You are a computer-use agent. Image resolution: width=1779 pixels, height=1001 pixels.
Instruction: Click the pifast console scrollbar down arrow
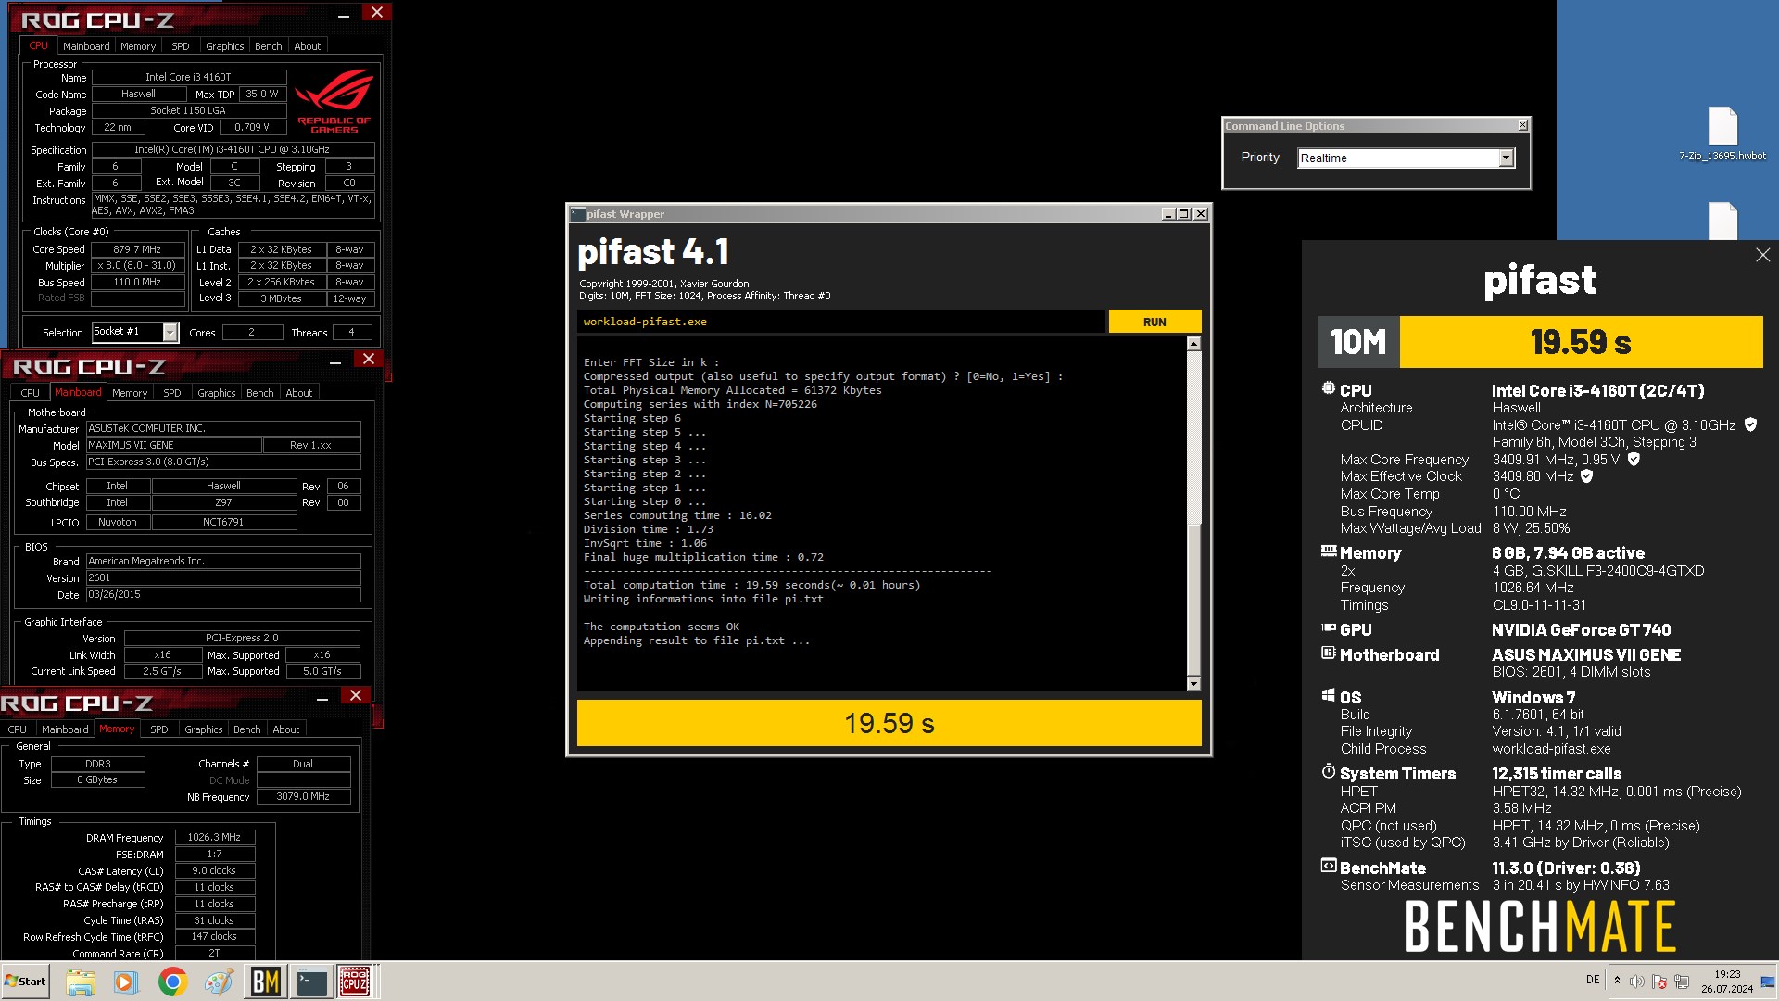1193,684
